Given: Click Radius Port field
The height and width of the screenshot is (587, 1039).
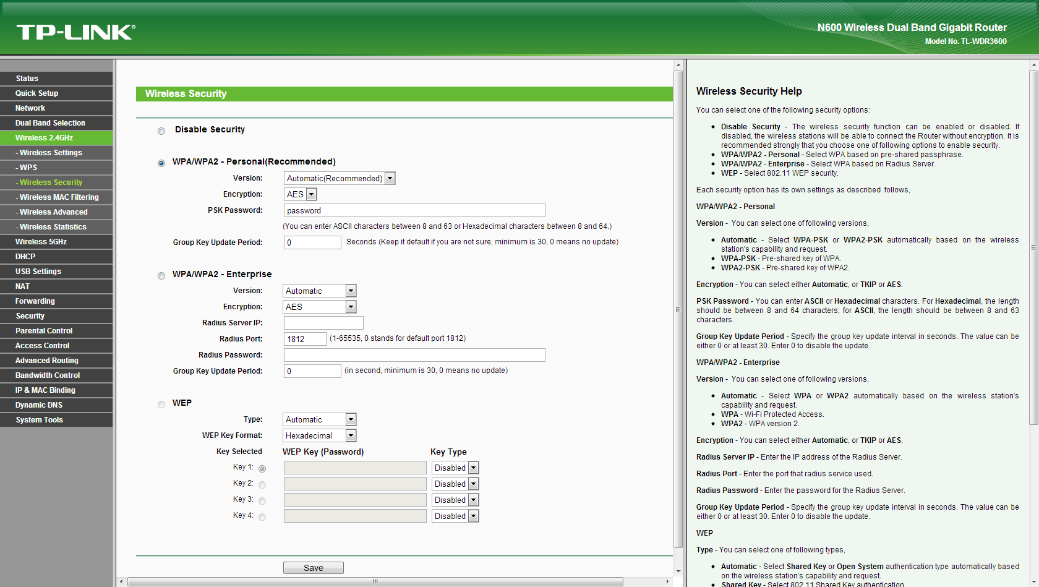Looking at the screenshot, I should click(305, 339).
